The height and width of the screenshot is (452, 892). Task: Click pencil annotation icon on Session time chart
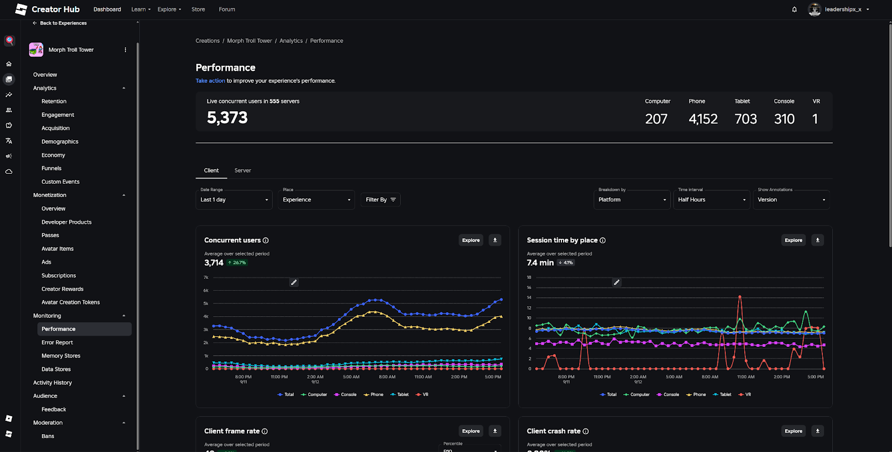coord(617,283)
